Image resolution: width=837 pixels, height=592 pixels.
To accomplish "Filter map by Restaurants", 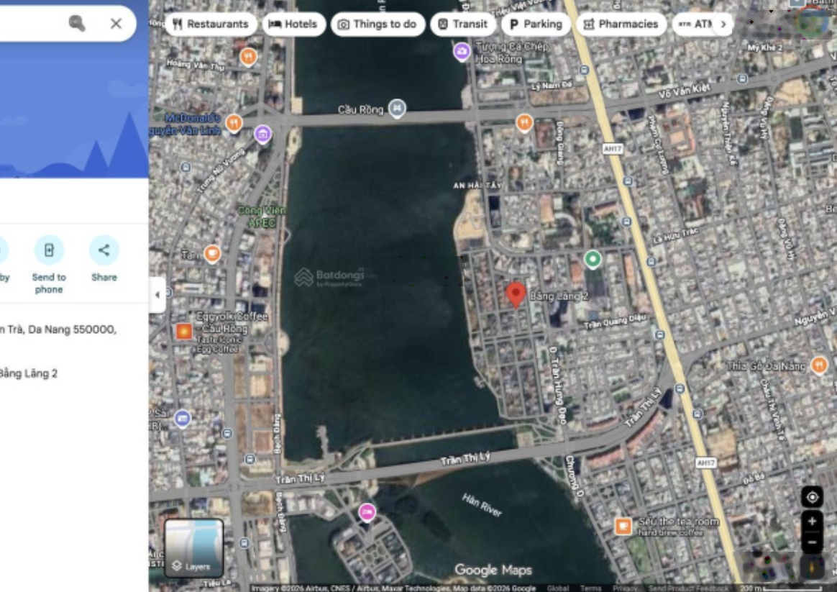I will tap(211, 24).
